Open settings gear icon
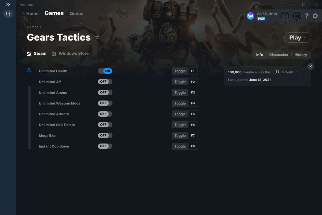This screenshot has width=322, height=215. coord(315,16)
